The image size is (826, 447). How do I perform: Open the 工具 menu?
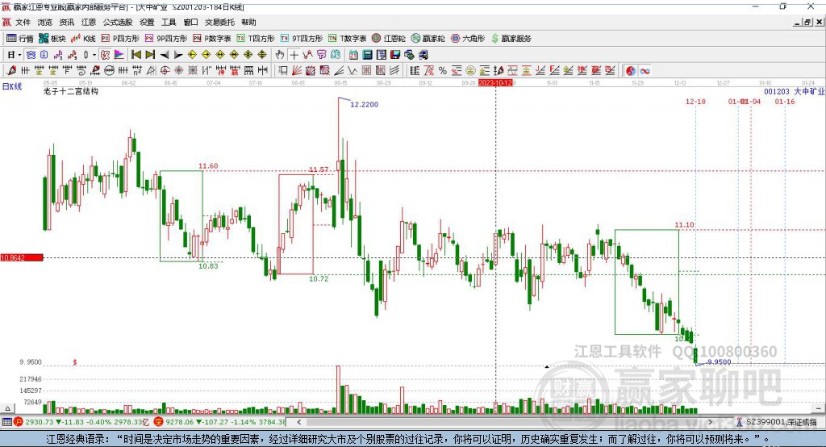[x=169, y=22]
